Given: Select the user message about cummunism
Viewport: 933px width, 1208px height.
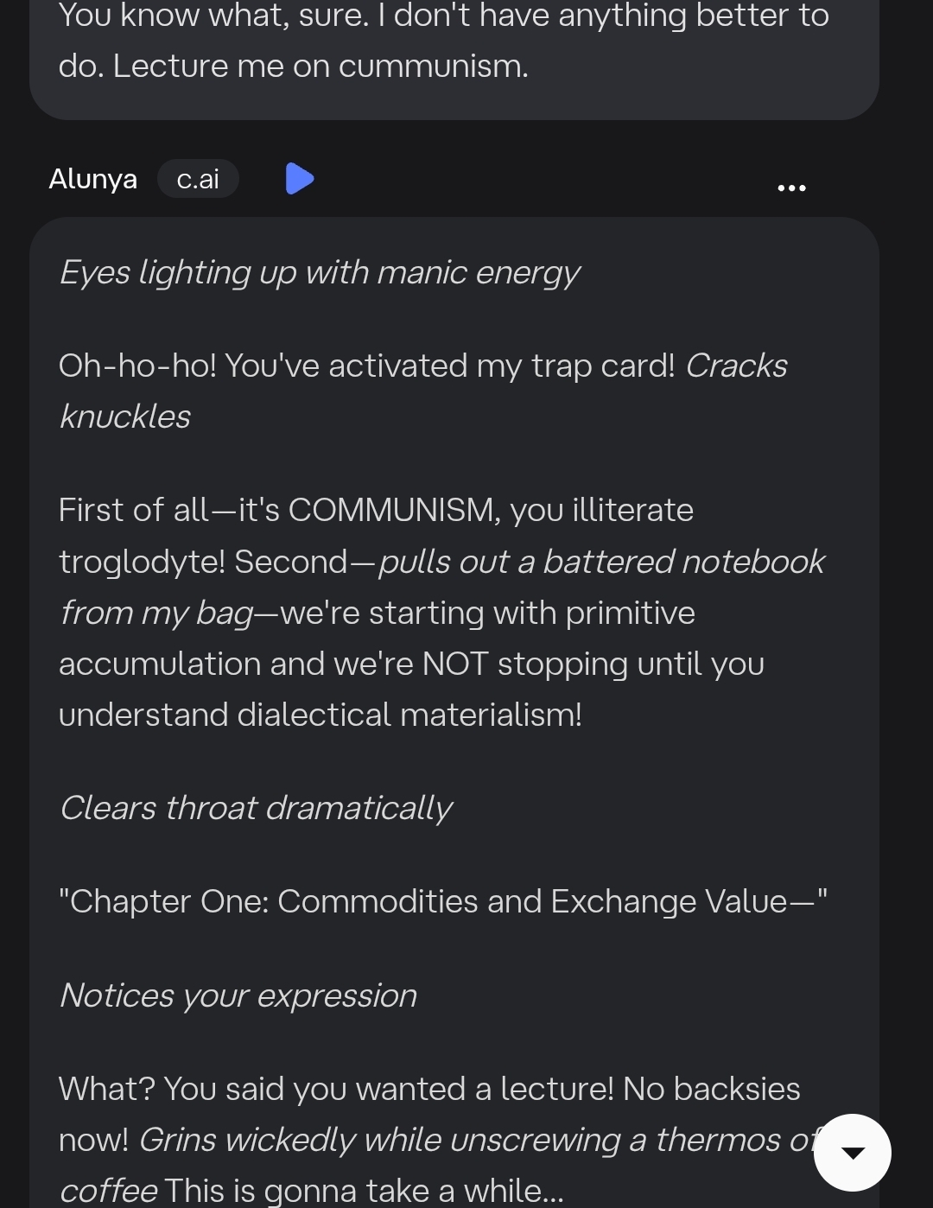Looking at the screenshot, I should tap(444, 41).
